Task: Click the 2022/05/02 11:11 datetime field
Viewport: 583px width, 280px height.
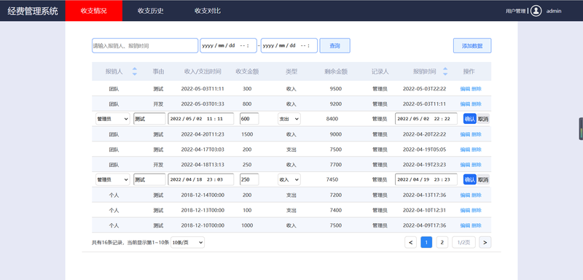Action: pyautogui.click(x=201, y=119)
